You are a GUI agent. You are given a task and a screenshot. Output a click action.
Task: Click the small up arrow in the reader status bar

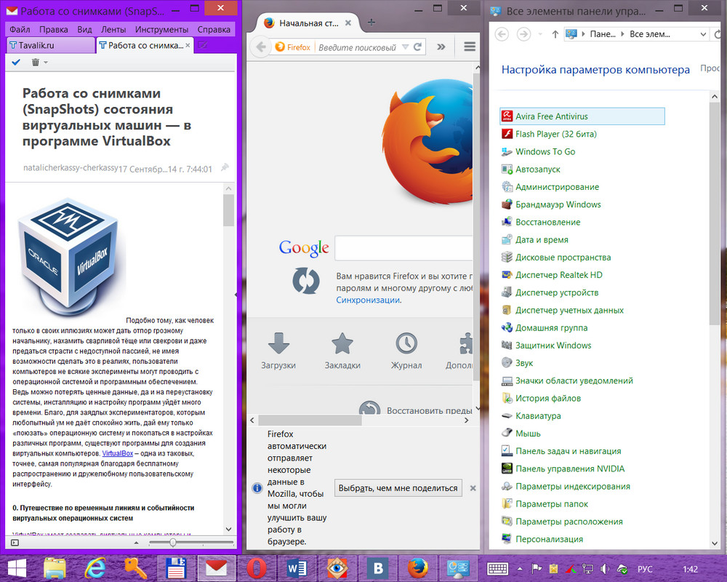tap(137, 543)
